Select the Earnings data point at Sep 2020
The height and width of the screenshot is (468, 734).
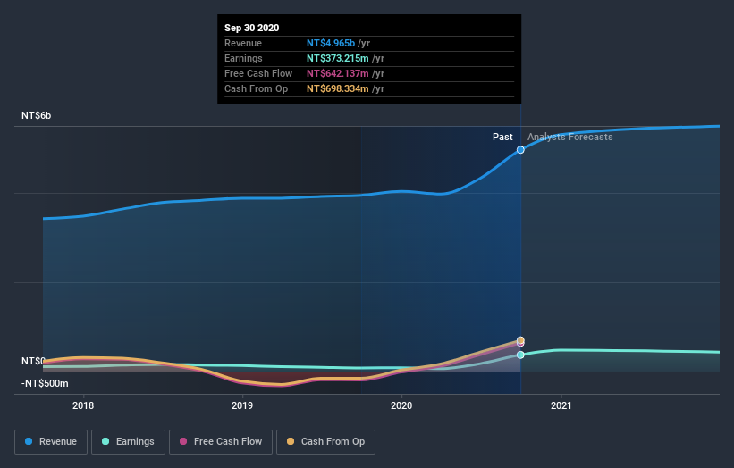click(x=520, y=355)
